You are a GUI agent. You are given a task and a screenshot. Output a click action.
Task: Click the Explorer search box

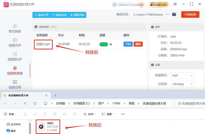[190, 104]
